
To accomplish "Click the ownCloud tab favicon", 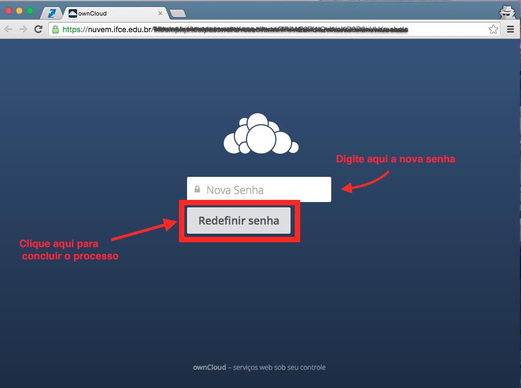I will point(73,13).
